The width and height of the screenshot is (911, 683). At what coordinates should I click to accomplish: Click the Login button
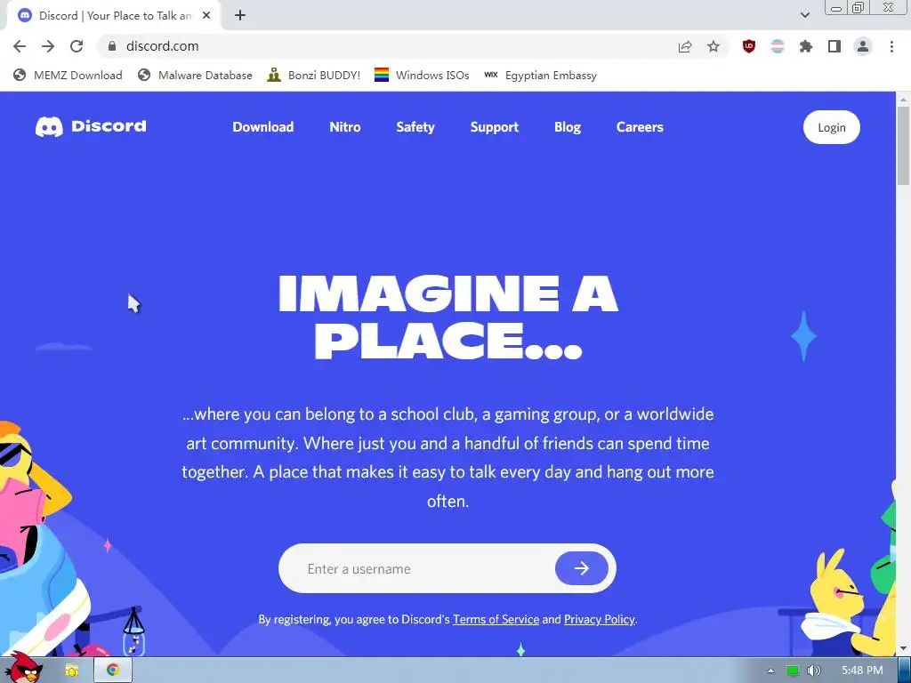point(832,127)
